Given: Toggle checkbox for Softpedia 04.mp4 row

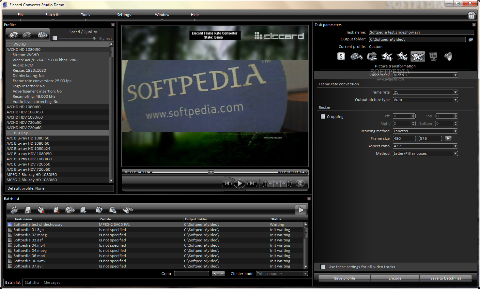Looking at the screenshot, I should (10, 245).
